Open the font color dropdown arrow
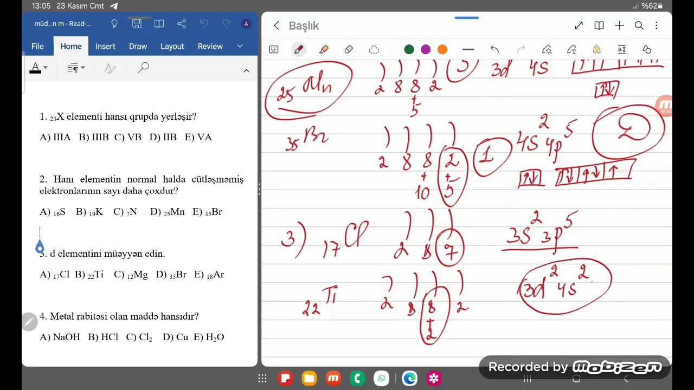Image resolution: width=694 pixels, height=390 pixels. pos(46,68)
